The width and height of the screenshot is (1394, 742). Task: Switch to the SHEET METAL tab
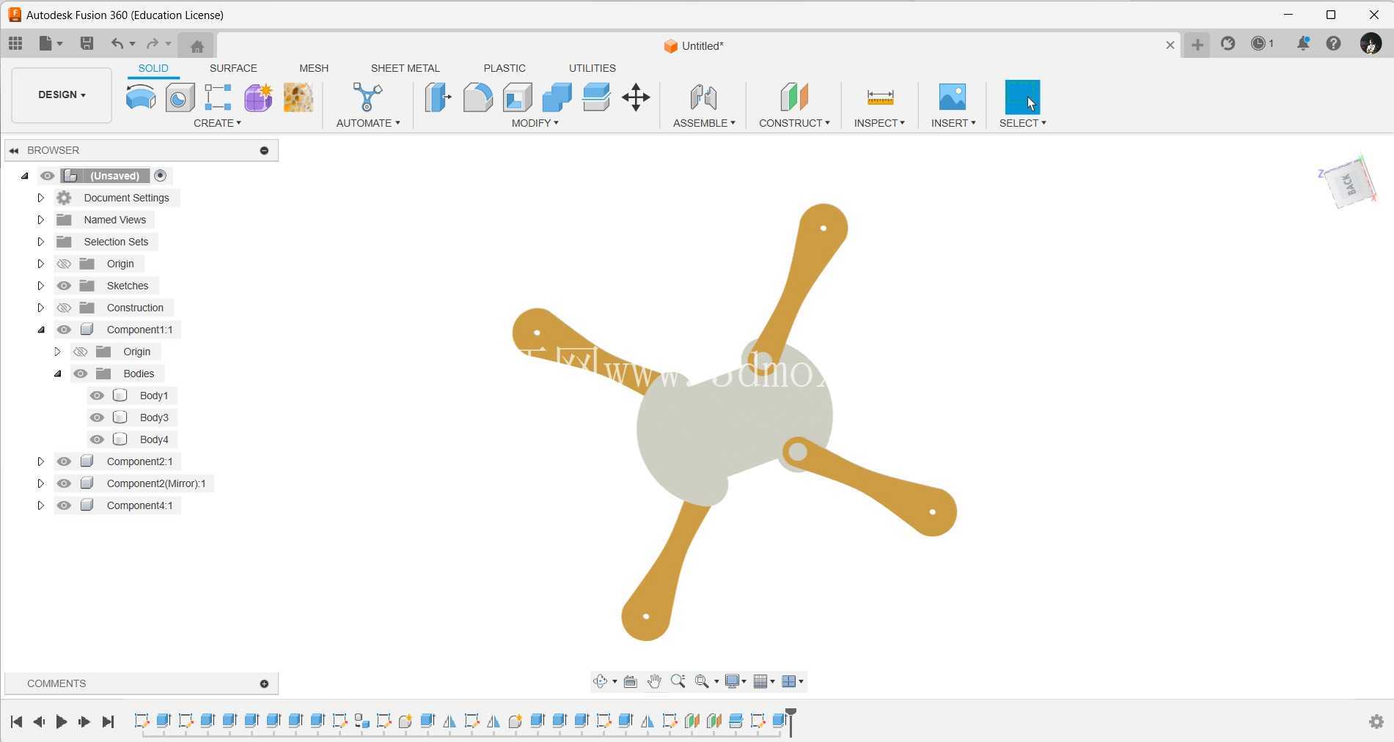click(405, 68)
